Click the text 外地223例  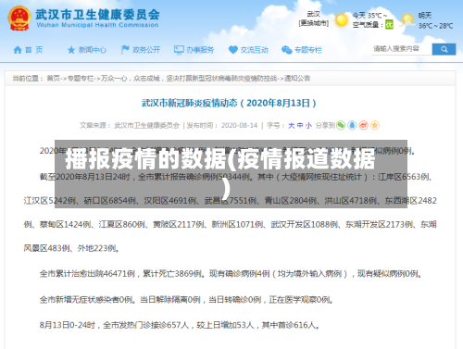[x=96, y=248]
